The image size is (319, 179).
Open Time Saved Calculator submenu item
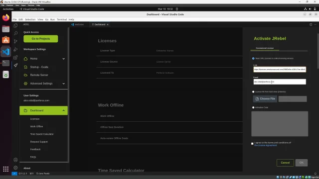42,134
